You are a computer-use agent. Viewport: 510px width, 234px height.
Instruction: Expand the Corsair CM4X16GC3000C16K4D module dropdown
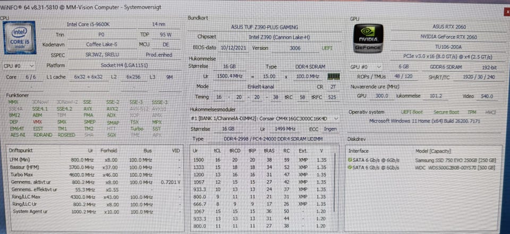[265, 119]
